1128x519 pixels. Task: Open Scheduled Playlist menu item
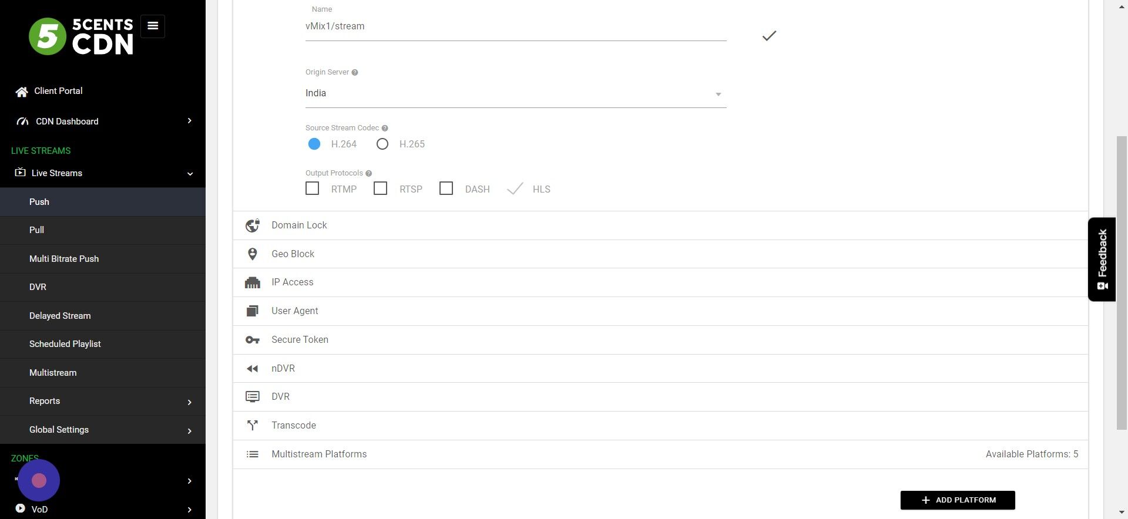pyautogui.click(x=103, y=344)
